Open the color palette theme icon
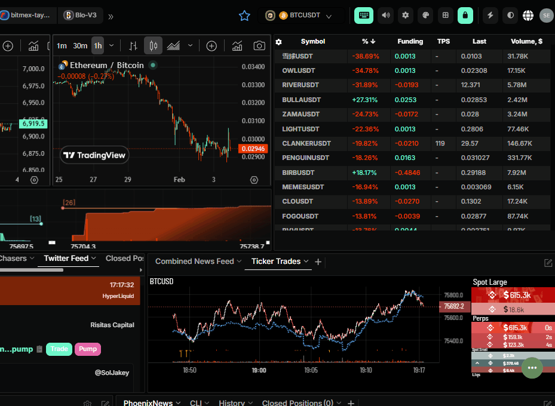The image size is (555, 406). 425,16
